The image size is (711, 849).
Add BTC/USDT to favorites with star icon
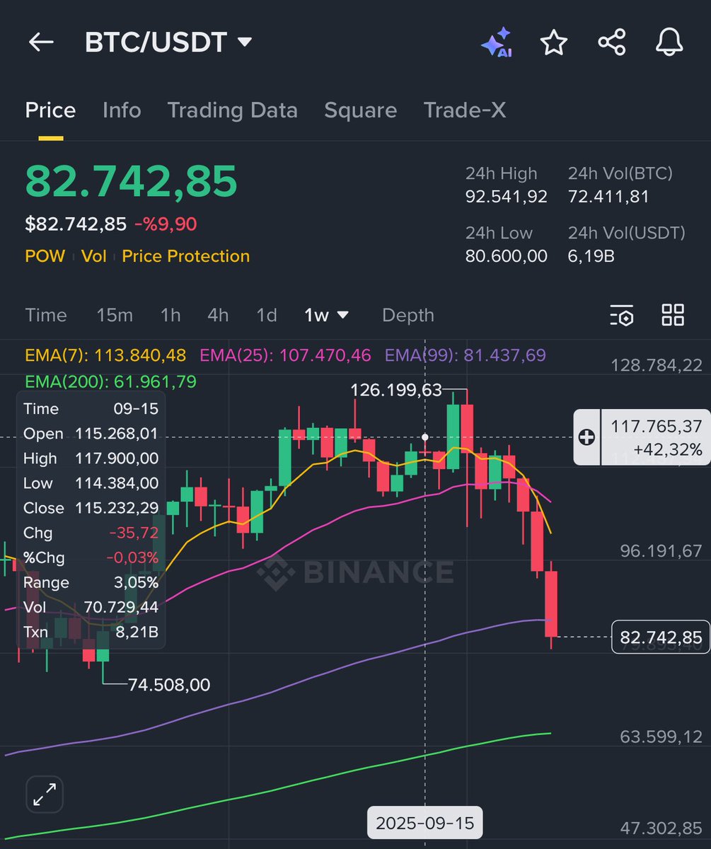coord(554,42)
